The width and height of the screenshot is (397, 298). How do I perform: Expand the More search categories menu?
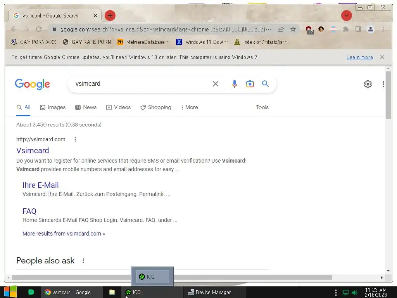[189, 107]
